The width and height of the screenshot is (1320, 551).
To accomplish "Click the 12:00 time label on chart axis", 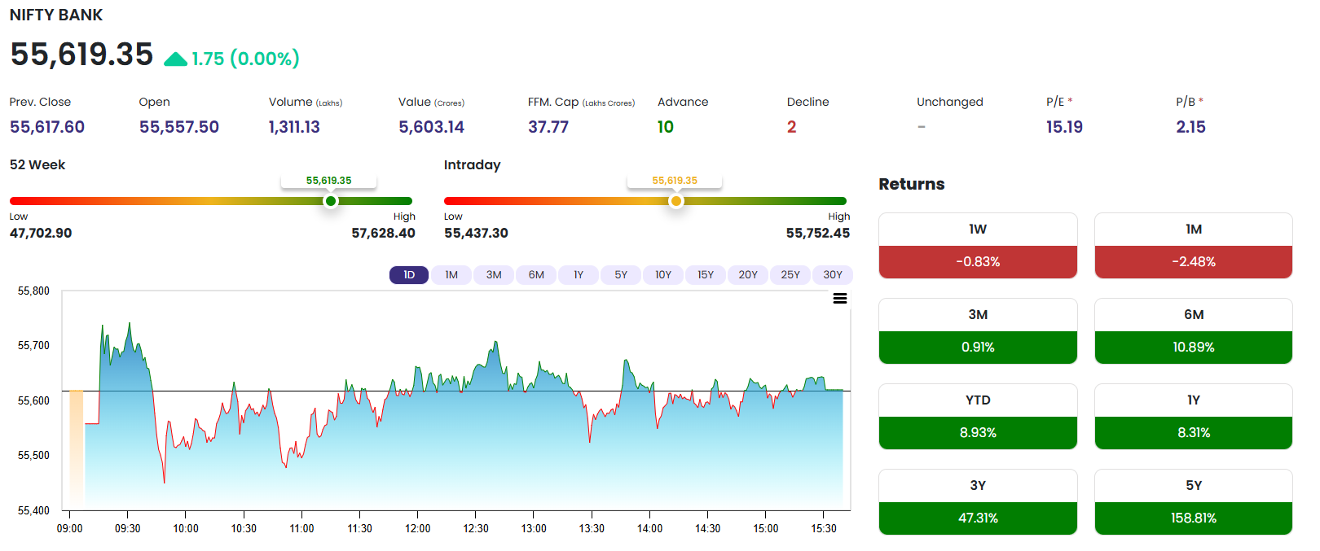I will pyautogui.click(x=418, y=528).
